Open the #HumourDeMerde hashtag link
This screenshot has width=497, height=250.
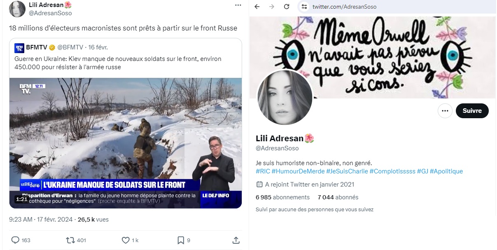point(298,171)
